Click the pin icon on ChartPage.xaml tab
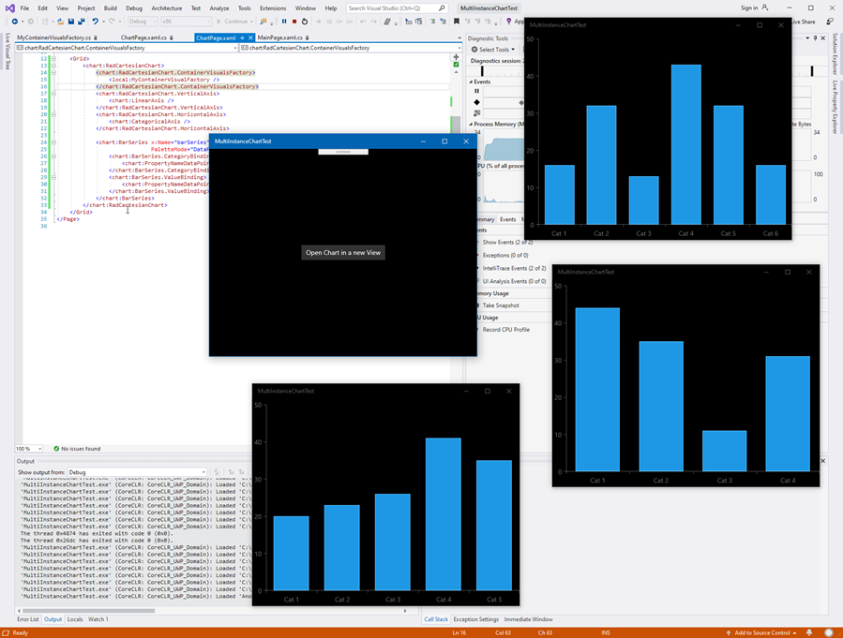This screenshot has height=638, width=843. pos(243,38)
